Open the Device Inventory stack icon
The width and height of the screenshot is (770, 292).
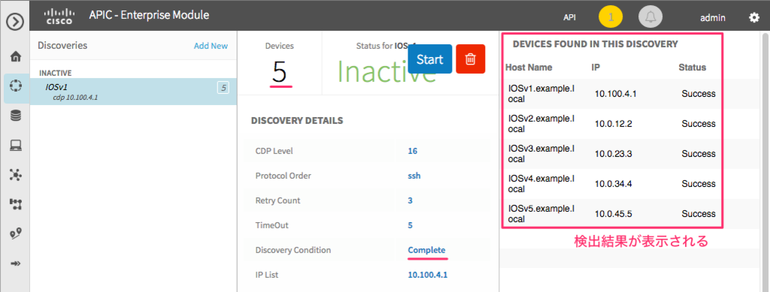coord(16,116)
